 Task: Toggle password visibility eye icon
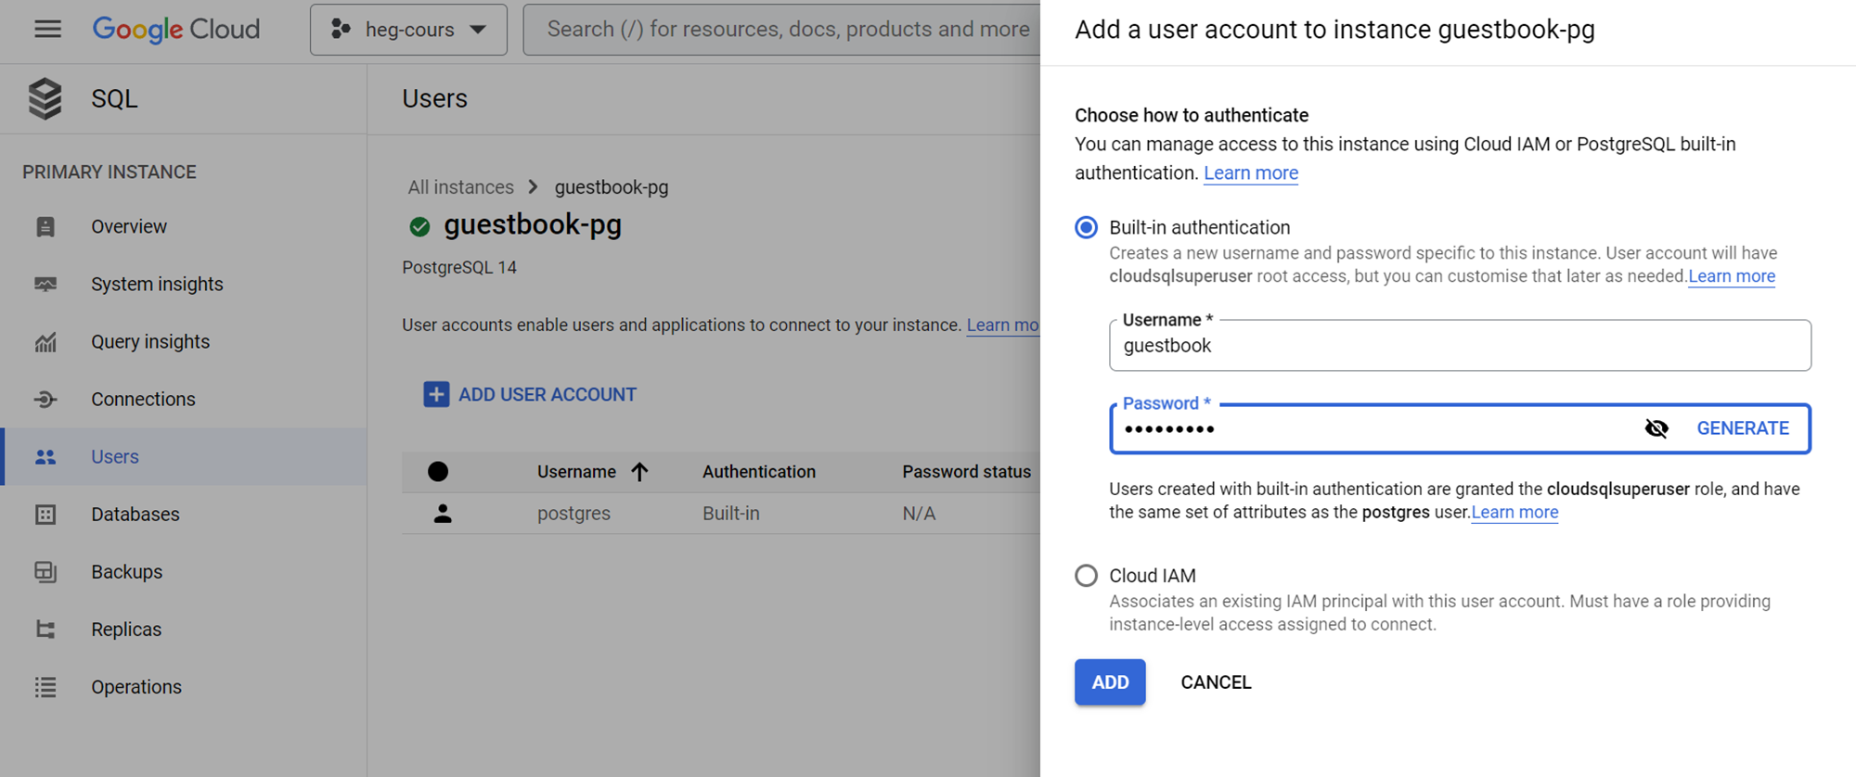point(1656,428)
